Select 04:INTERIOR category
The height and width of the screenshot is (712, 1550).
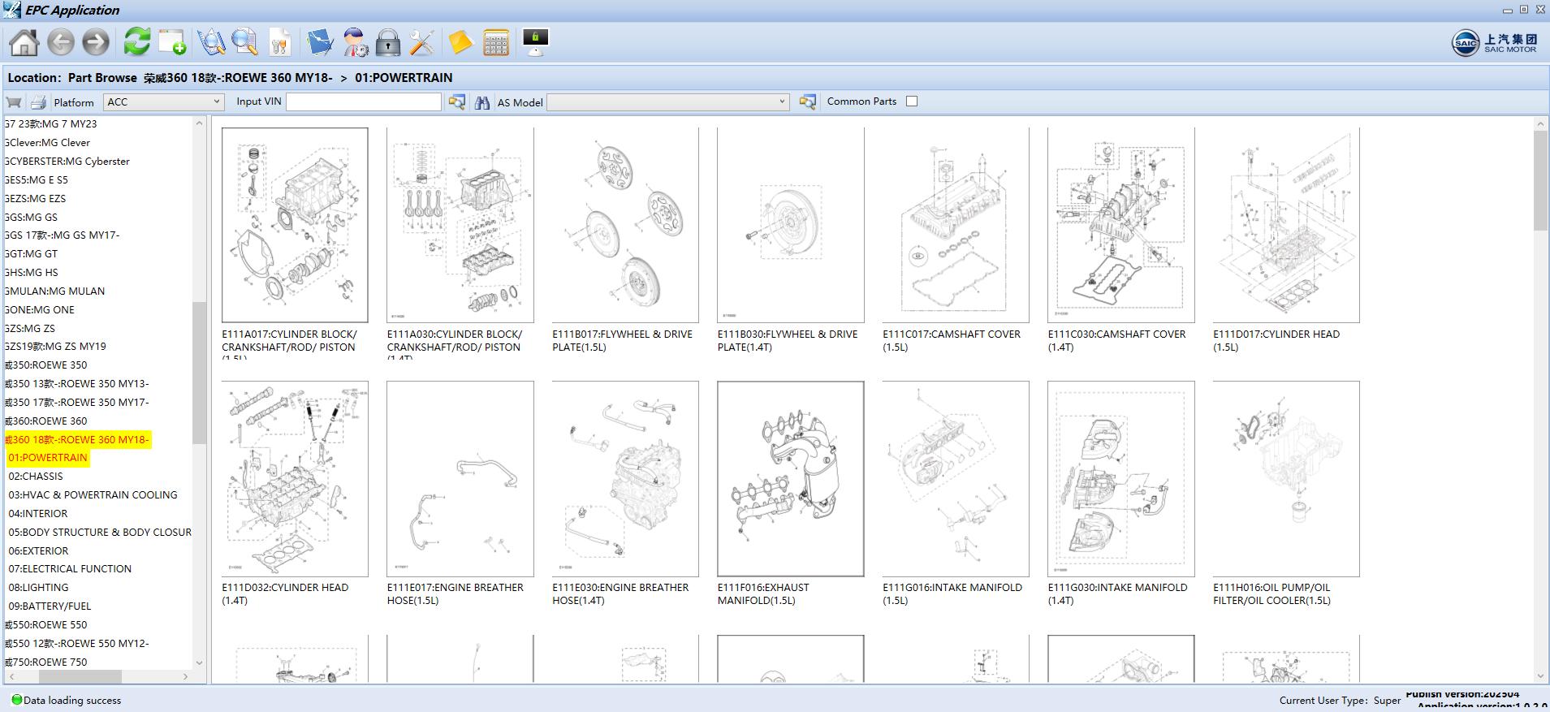click(x=38, y=514)
